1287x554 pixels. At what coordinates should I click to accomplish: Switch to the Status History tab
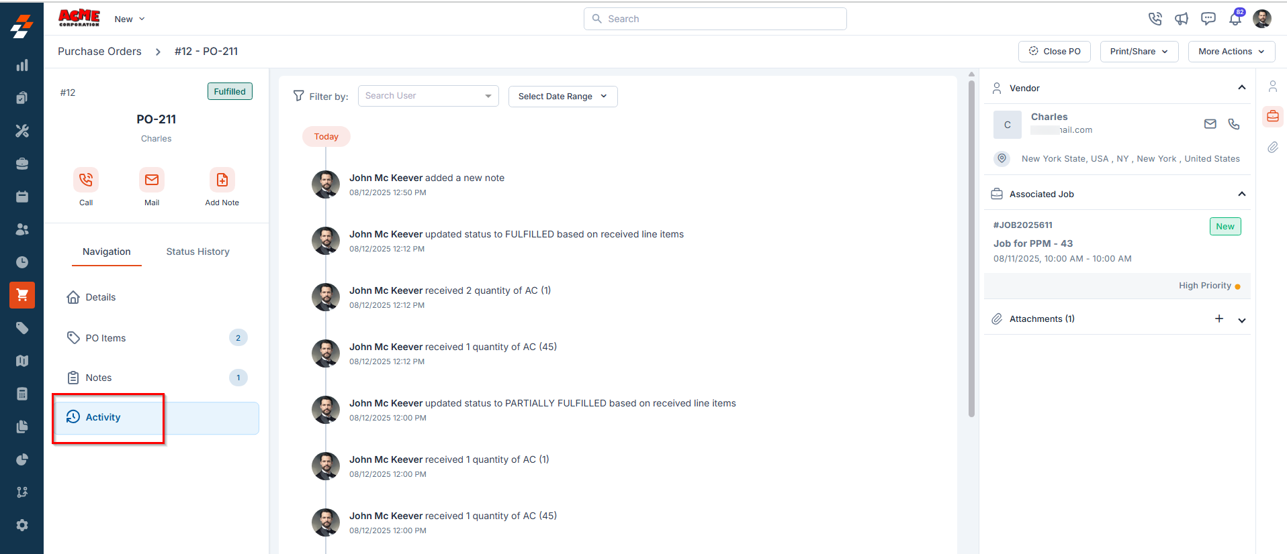coord(198,252)
